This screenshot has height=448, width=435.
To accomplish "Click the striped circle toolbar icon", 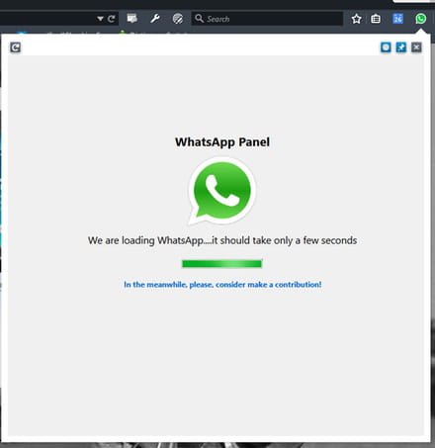I will [178, 19].
